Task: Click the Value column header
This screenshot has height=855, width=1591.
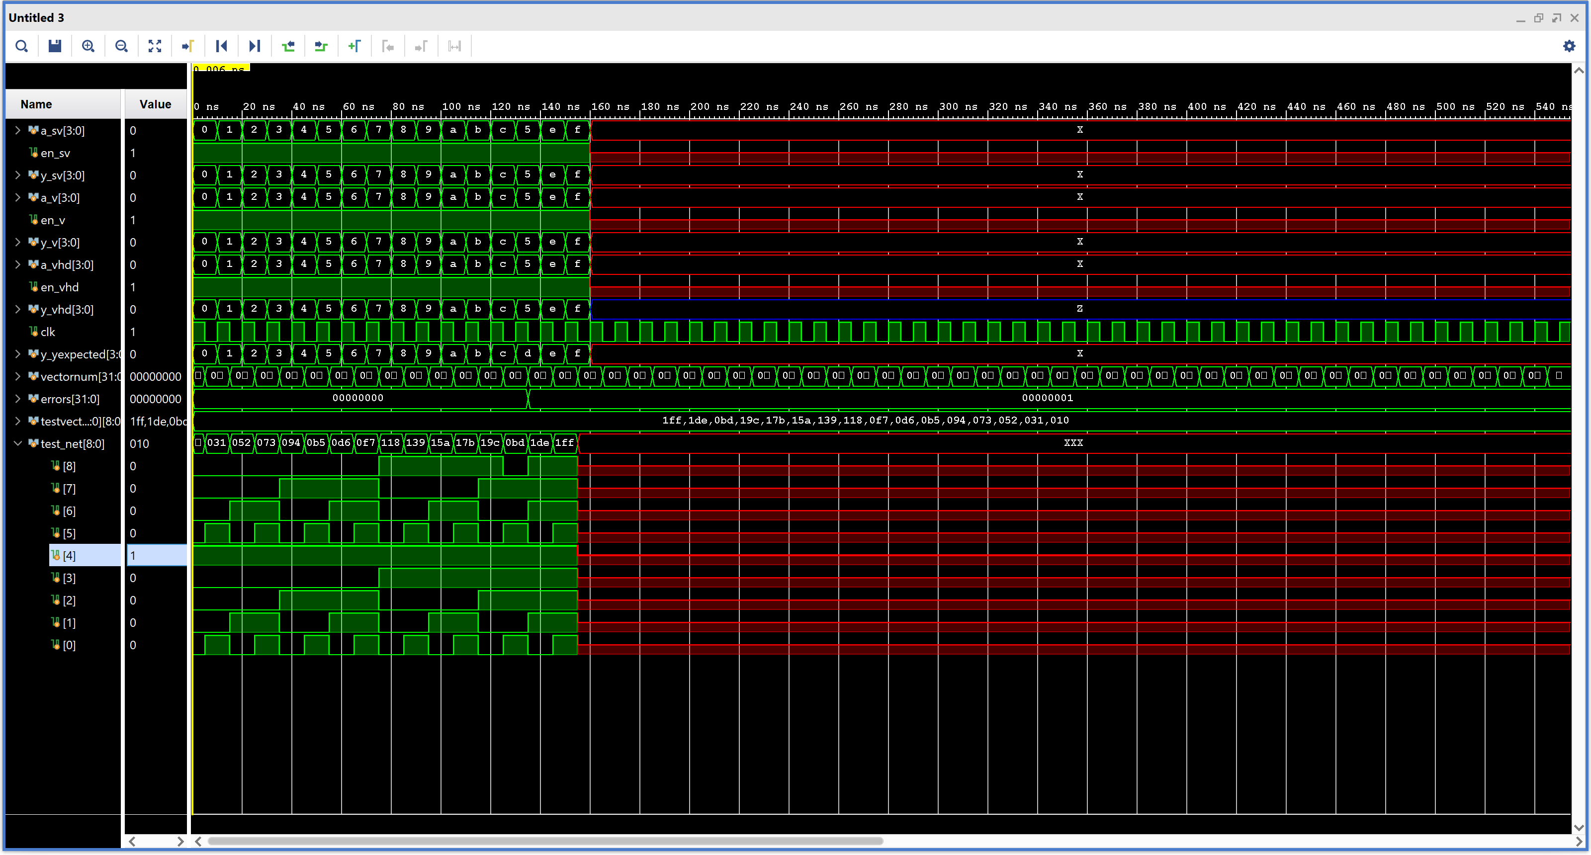Action: point(155,104)
